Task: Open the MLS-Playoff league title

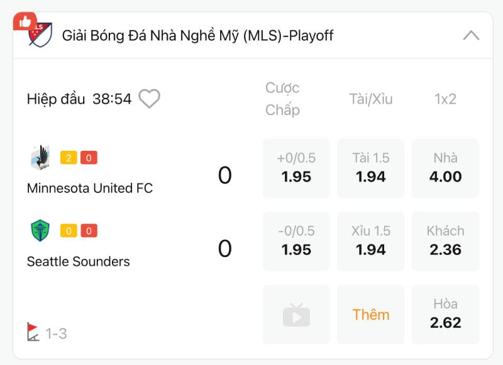Action: pos(197,36)
